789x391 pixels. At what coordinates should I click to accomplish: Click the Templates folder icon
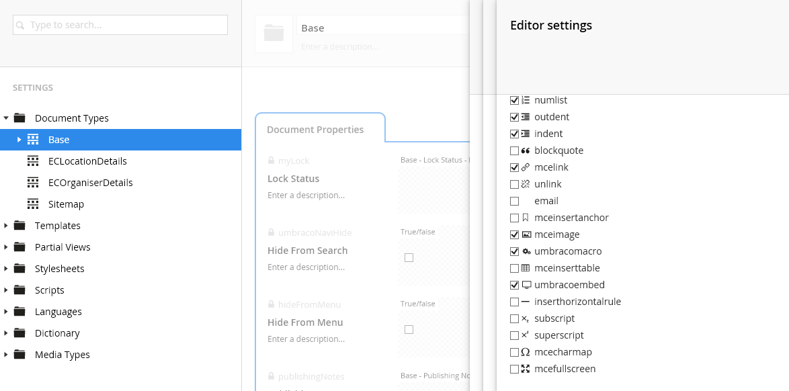[x=19, y=226]
